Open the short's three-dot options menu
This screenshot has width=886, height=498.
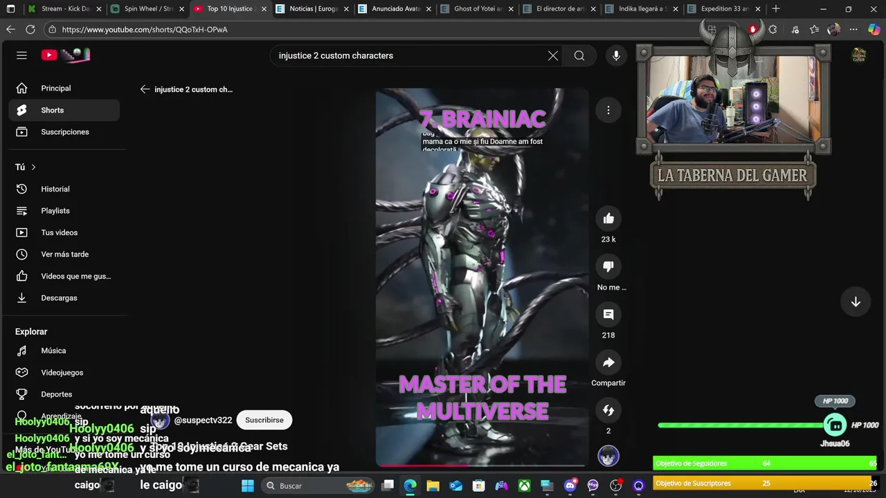click(x=608, y=110)
